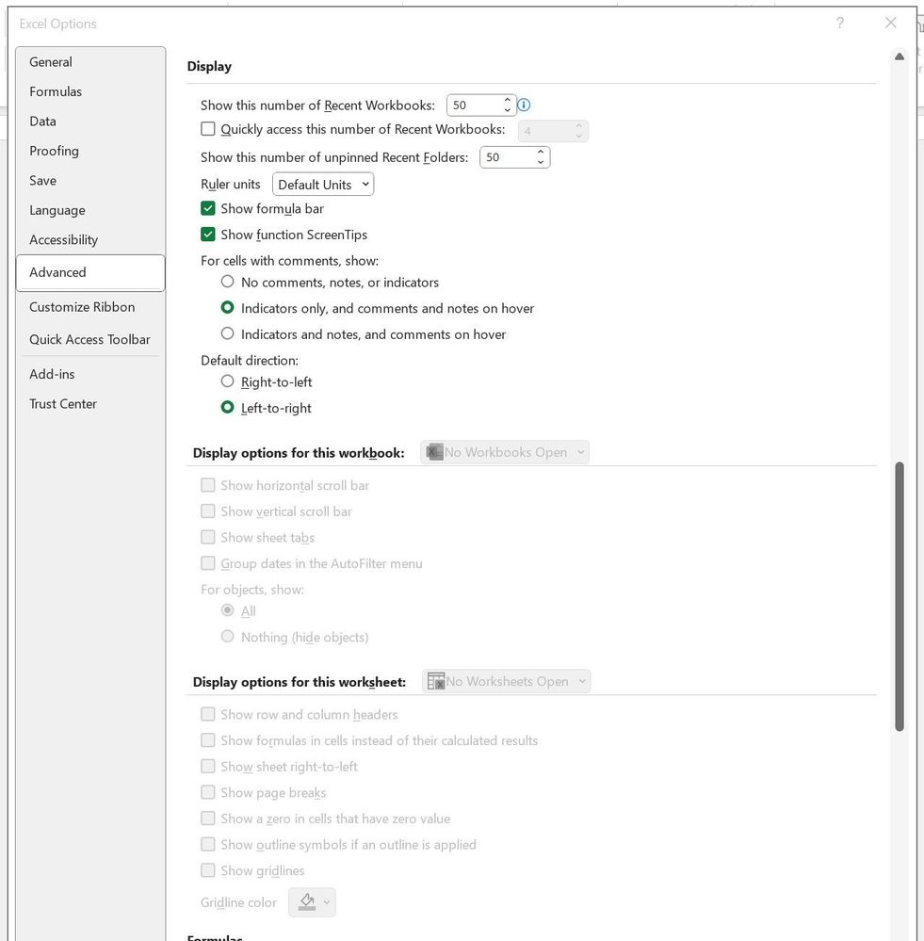This screenshot has height=941, width=924.
Task: Select the Advanced category
Action: click(90, 272)
